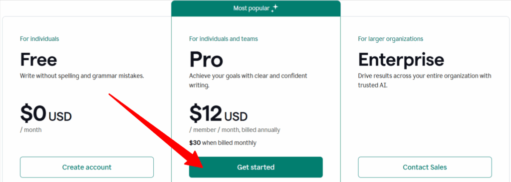Click the Create account button
Screen dimensions: 511x182
pos(87,168)
